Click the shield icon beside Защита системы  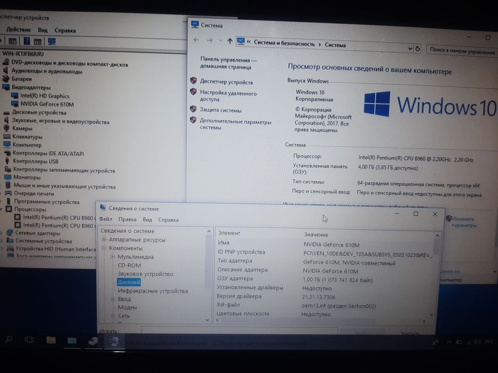[193, 109]
